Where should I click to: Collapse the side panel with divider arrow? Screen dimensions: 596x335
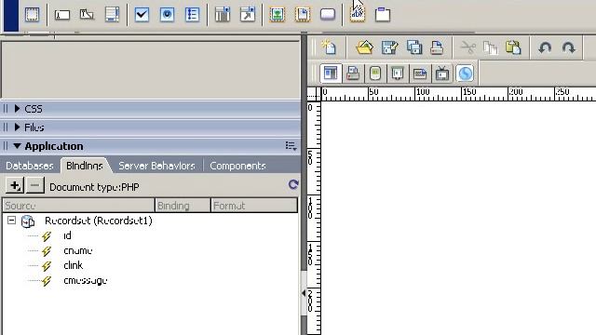(304, 293)
